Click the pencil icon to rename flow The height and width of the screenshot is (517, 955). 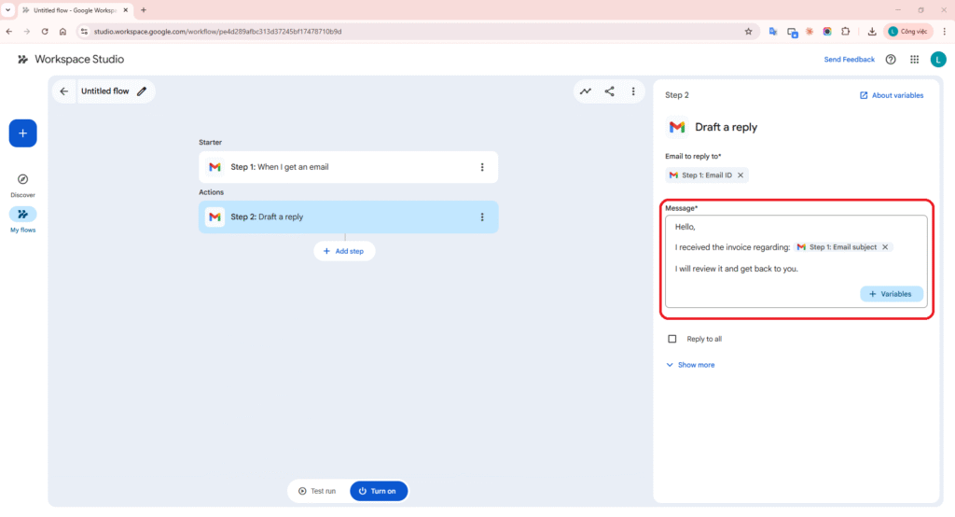tap(142, 91)
